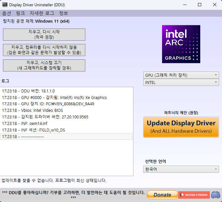This screenshot has width=222, height=202.
Task: Select log line Intel(R) Iris(R) Xe Graphics
Action: pos(67,97)
